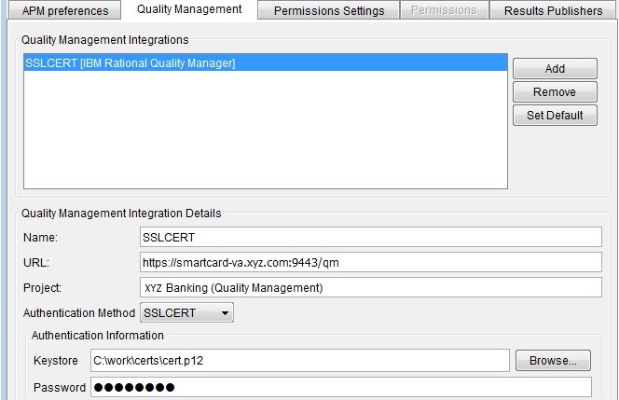Select the Quality Management tab
The height and width of the screenshot is (400, 619).
(x=189, y=9)
